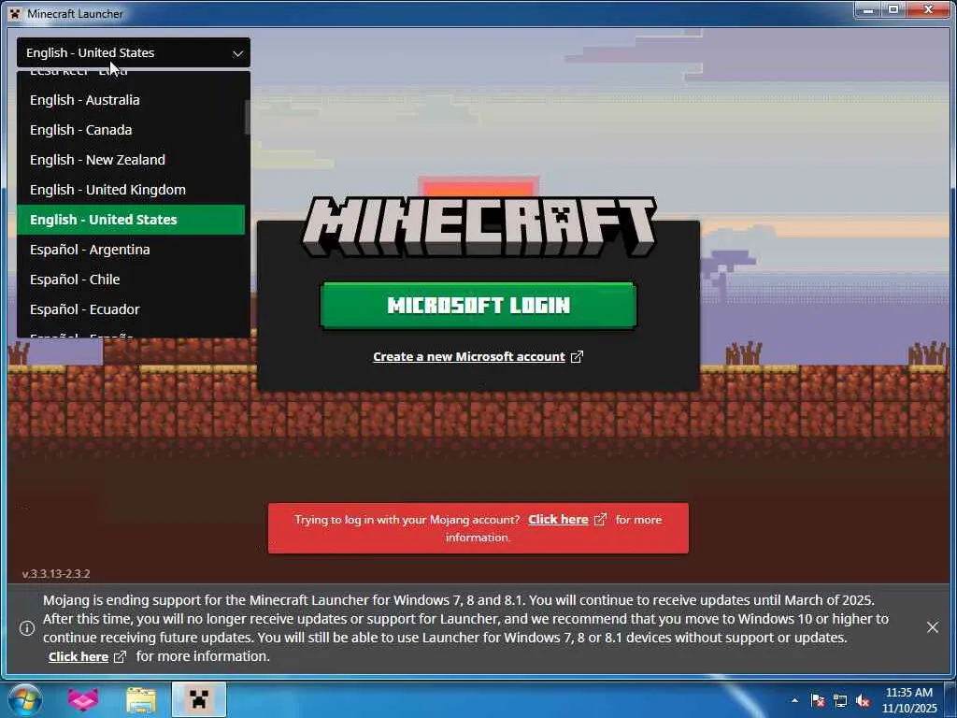Choose English - New Zealand from list

[x=131, y=160]
